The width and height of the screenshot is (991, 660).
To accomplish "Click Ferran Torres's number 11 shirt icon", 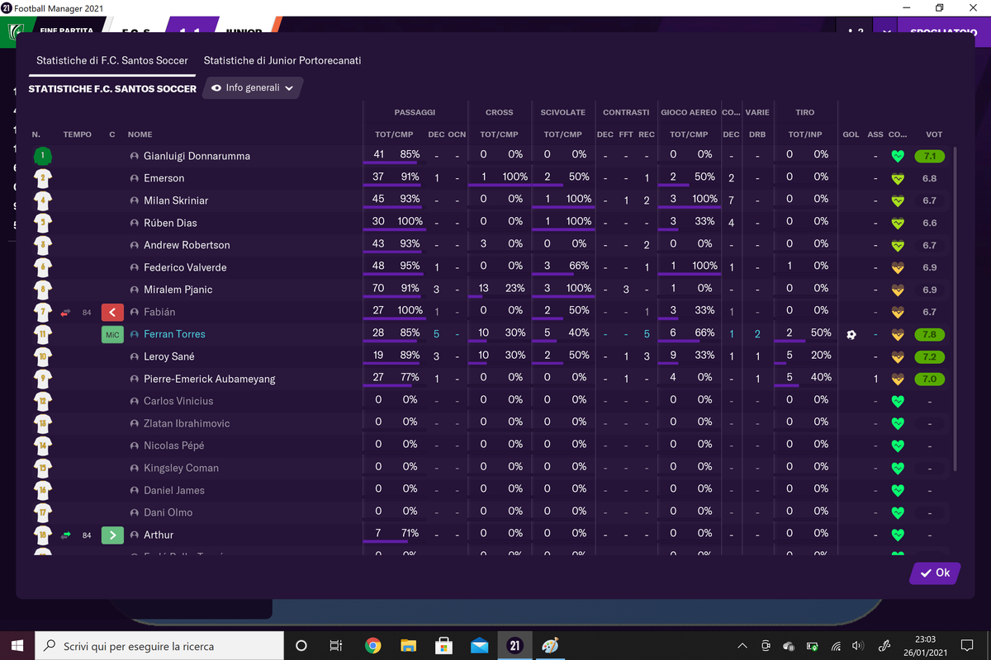I will (x=43, y=333).
